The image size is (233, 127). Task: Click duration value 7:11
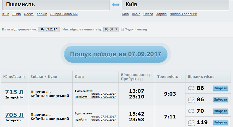pos(170,117)
